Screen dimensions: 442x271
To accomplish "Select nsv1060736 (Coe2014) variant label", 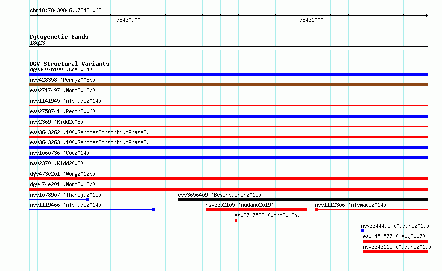I will (60, 153).
